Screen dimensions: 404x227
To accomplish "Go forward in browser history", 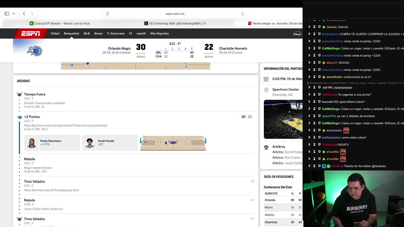I will pos(32,14).
